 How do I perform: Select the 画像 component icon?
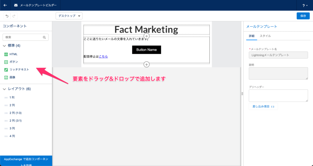point(6,77)
